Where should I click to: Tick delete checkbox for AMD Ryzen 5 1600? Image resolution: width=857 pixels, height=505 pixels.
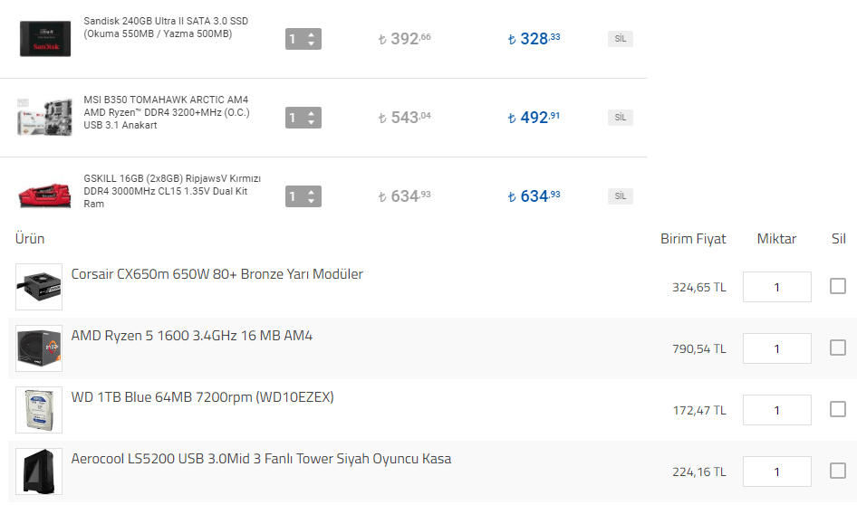(838, 348)
